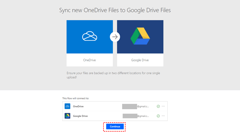The width and height of the screenshot is (240, 133).
Task: Click the OneDrive row gmail account address
Action: (135, 106)
